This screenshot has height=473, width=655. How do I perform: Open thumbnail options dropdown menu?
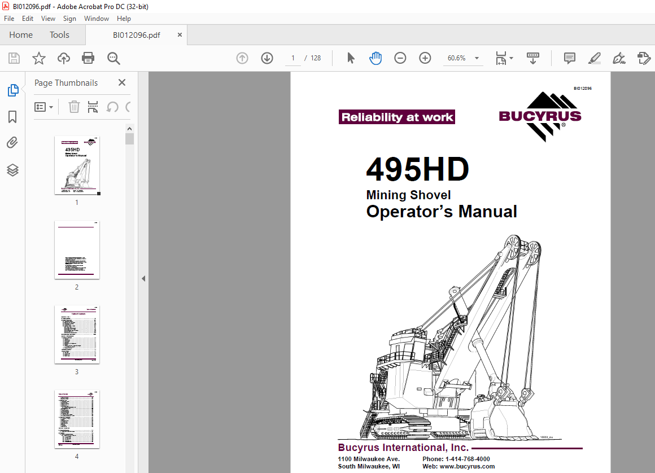click(x=43, y=107)
